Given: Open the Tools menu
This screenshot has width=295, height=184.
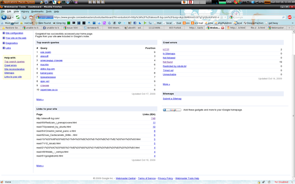Looking at the screenshot, I should point(49,11).
